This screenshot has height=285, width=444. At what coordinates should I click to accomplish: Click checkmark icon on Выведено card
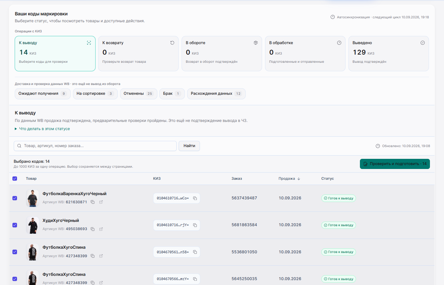pos(423,43)
